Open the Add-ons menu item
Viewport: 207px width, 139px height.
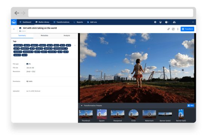pos(92,22)
